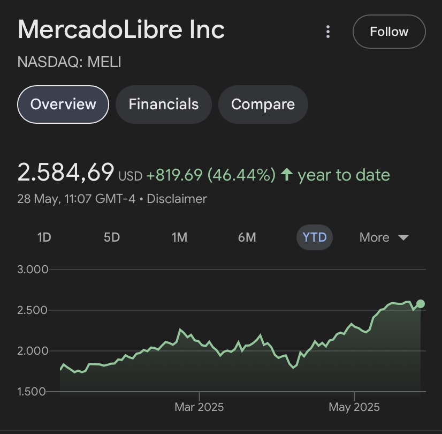Open the Disclaimer link
The image size is (442, 434).
pyautogui.click(x=177, y=199)
